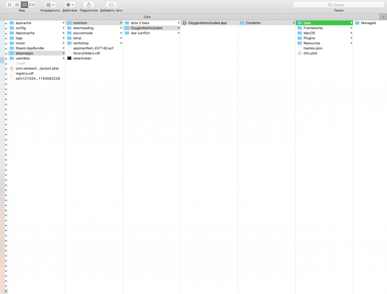
Task: Open the Упорядочить arrange dropdown
Action: 50,5
